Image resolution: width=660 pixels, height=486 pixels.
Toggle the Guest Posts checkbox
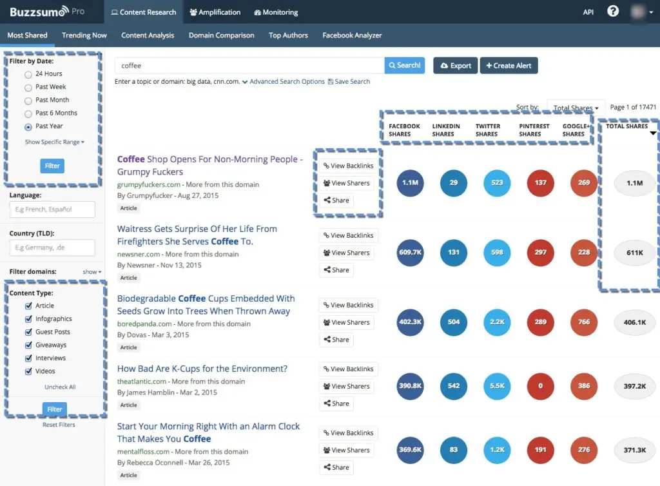pos(28,332)
